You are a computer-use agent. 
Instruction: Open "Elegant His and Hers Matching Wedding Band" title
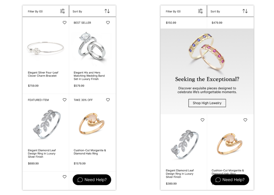tap(89, 76)
